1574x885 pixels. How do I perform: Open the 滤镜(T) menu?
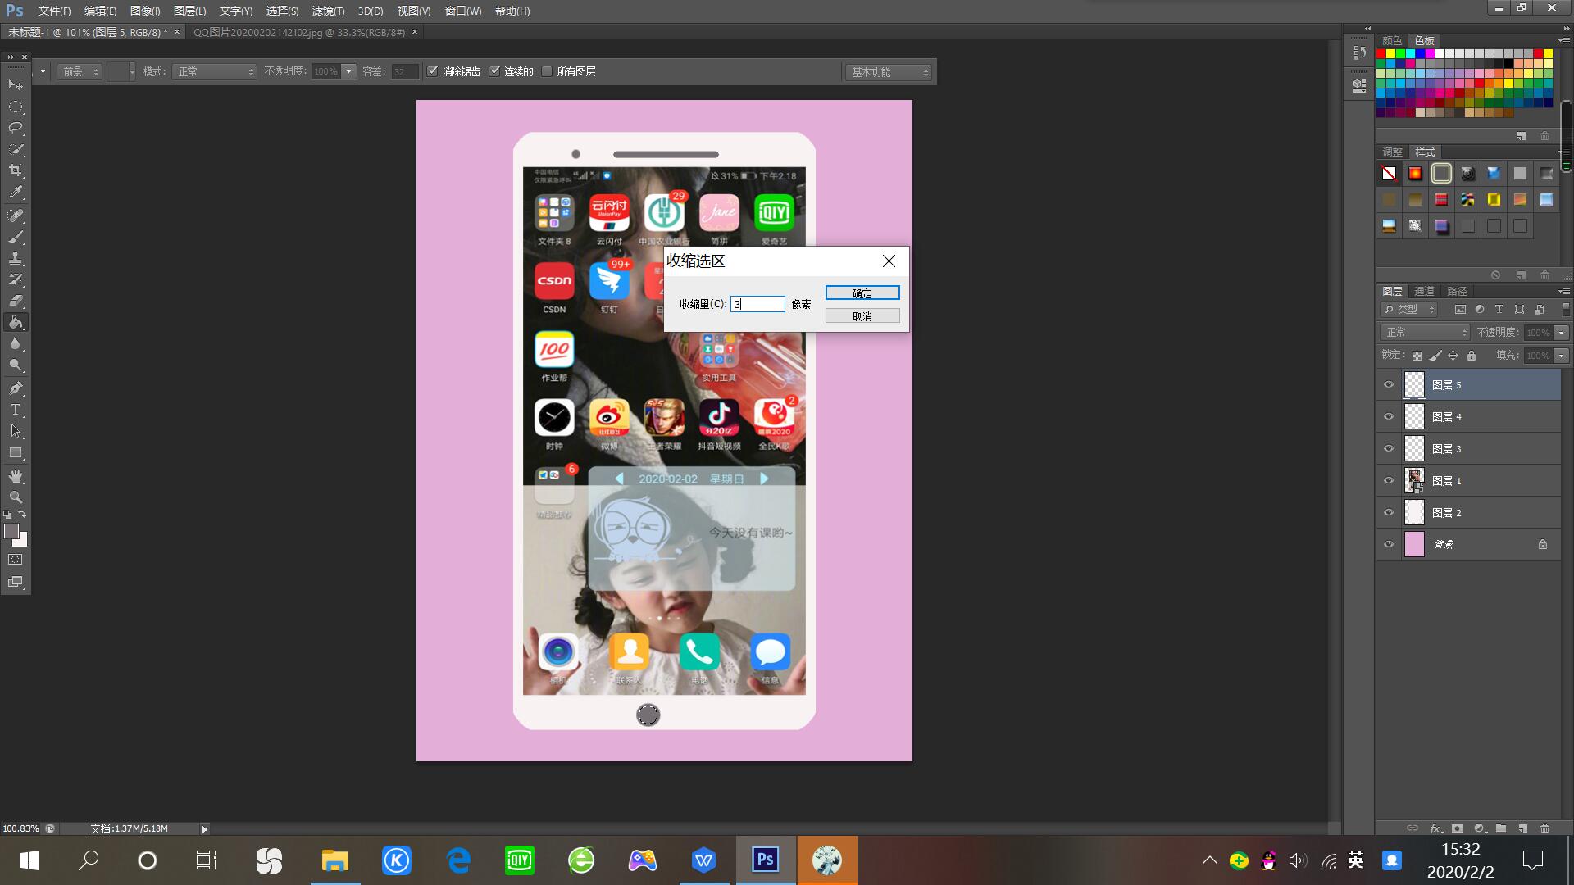pyautogui.click(x=328, y=11)
